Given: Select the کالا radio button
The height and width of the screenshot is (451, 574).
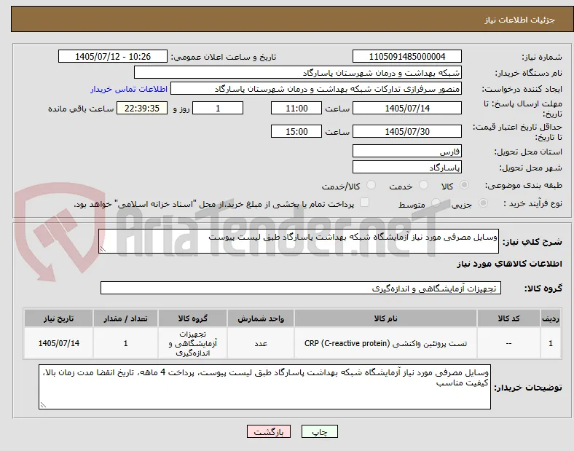Looking at the screenshot, I should pyautogui.click(x=464, y=185).
